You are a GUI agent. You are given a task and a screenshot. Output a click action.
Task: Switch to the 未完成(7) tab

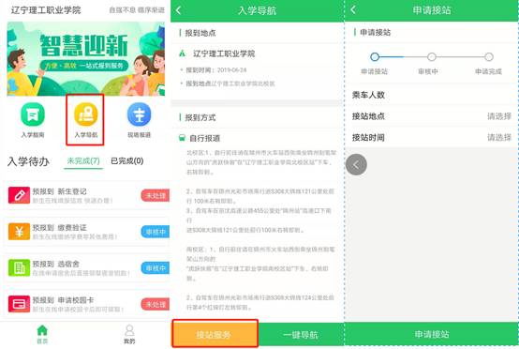tap(83, 160)
